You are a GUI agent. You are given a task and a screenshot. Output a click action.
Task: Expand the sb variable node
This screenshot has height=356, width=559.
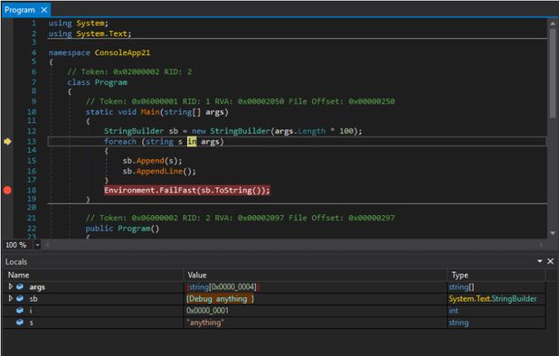[10, 298]
